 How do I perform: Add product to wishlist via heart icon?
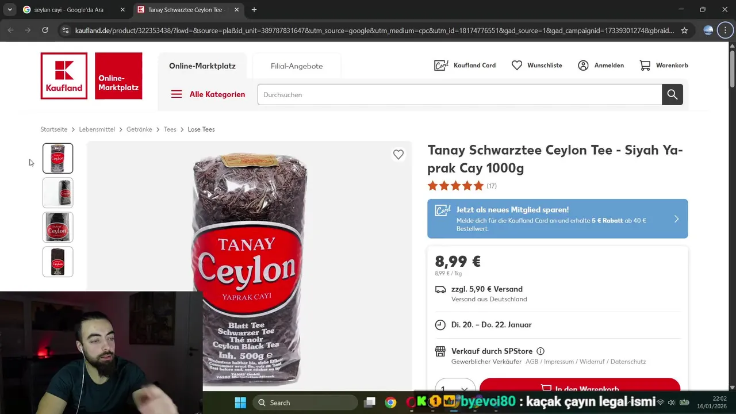click(x=398, y=155)
